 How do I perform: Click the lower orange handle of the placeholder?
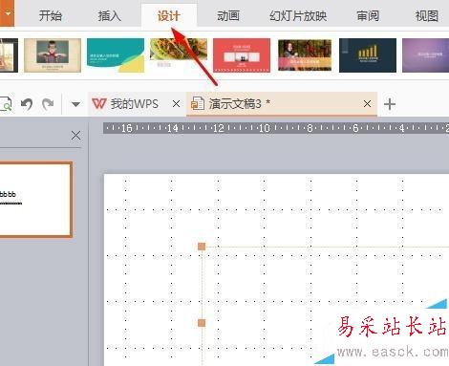[x=202, y=323]
